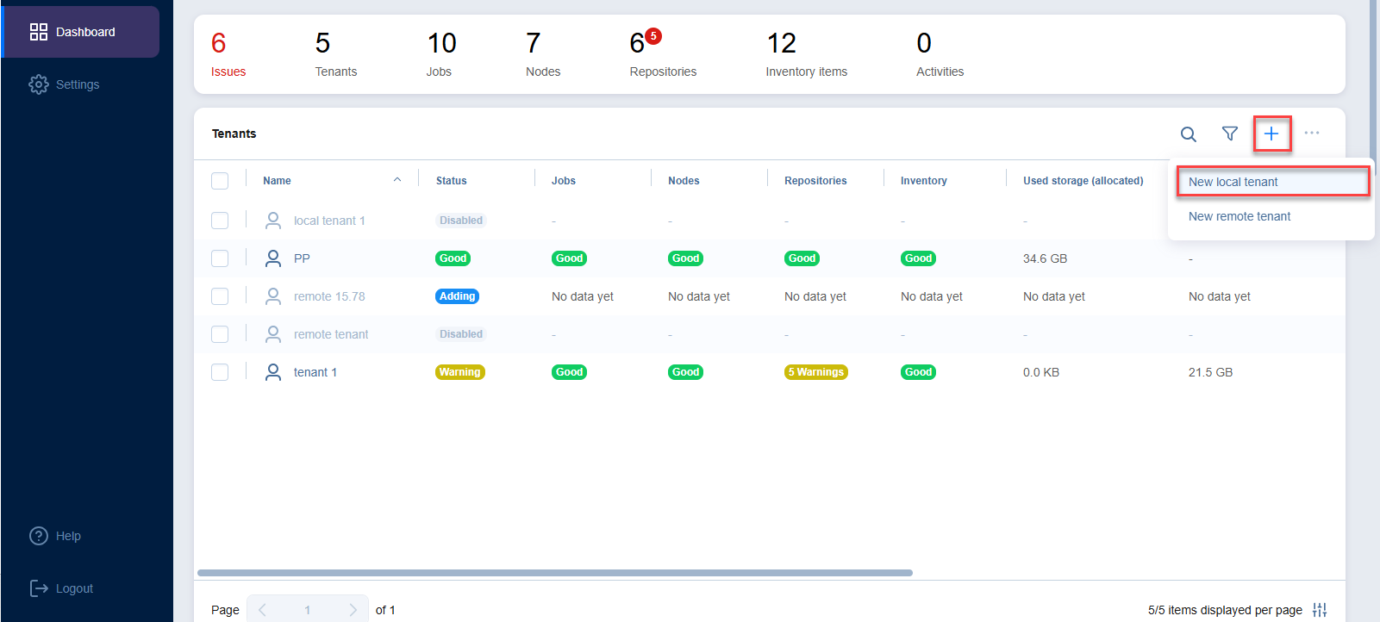Viewport: 1380px width, 622px height.
Task: Click the Repositories summary tile
Action: coord(662,54)
